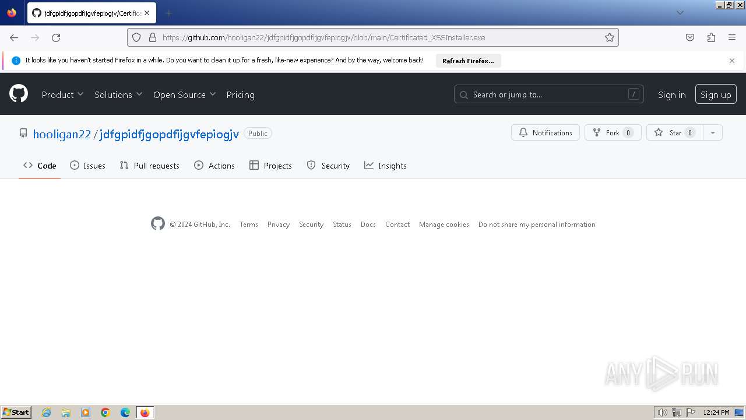Open the footer Terms link
Viewport: 746px width, 420px height.
(248, 225)
